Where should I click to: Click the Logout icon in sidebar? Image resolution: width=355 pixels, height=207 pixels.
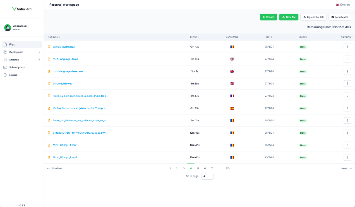tap(5, 75)
